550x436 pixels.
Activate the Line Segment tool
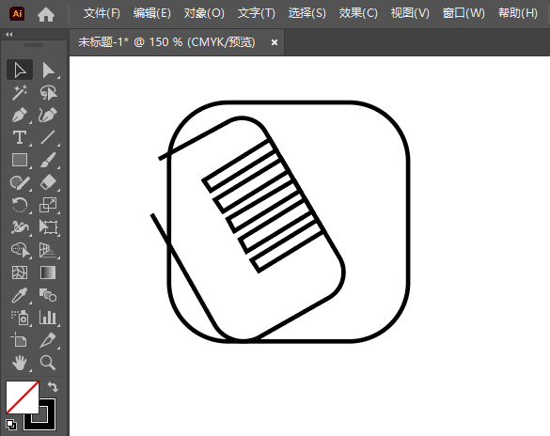click(48, 137)
